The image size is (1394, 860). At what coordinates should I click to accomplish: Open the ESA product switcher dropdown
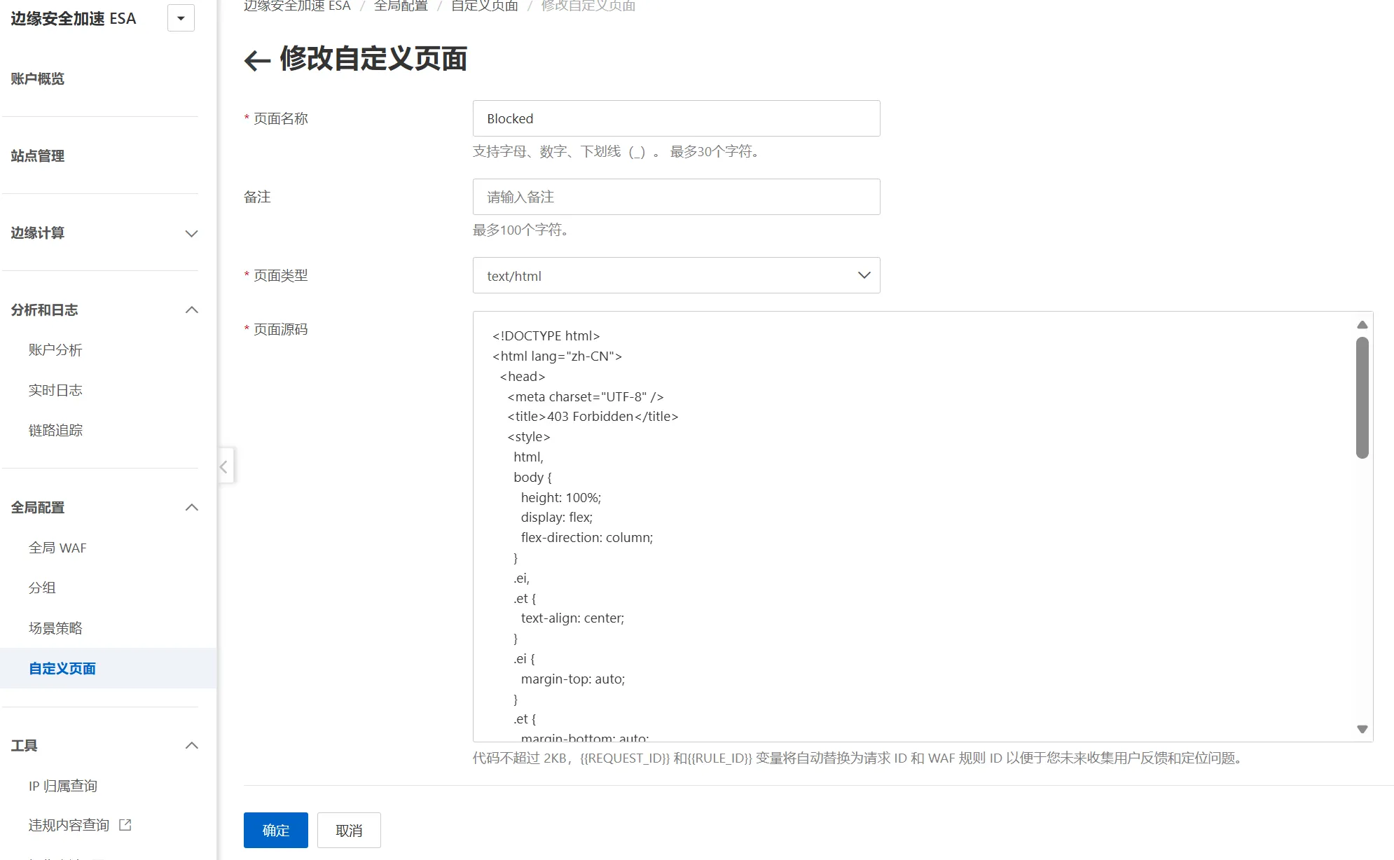coord(181,18)
